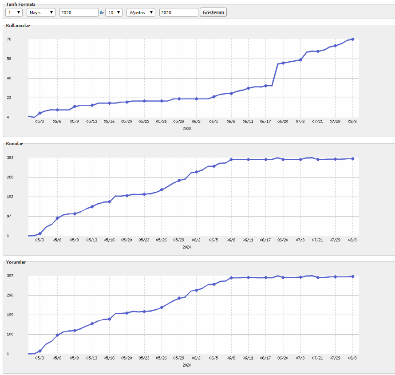Expand the end month dropdown showing Ağustos
The height and width of the screenshot is (375, 395).
[141, 12]
